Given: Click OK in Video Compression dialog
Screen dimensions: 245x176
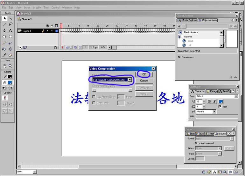Looking at the screenshot, I should coord(144,74).
